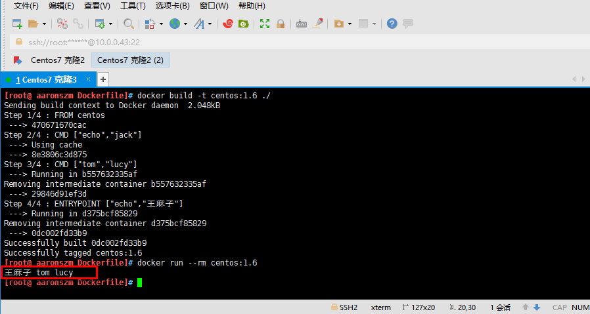590x314 pixels.
Task: Launch Xftp with red swirl icon
Action: [x=227, y=24]
